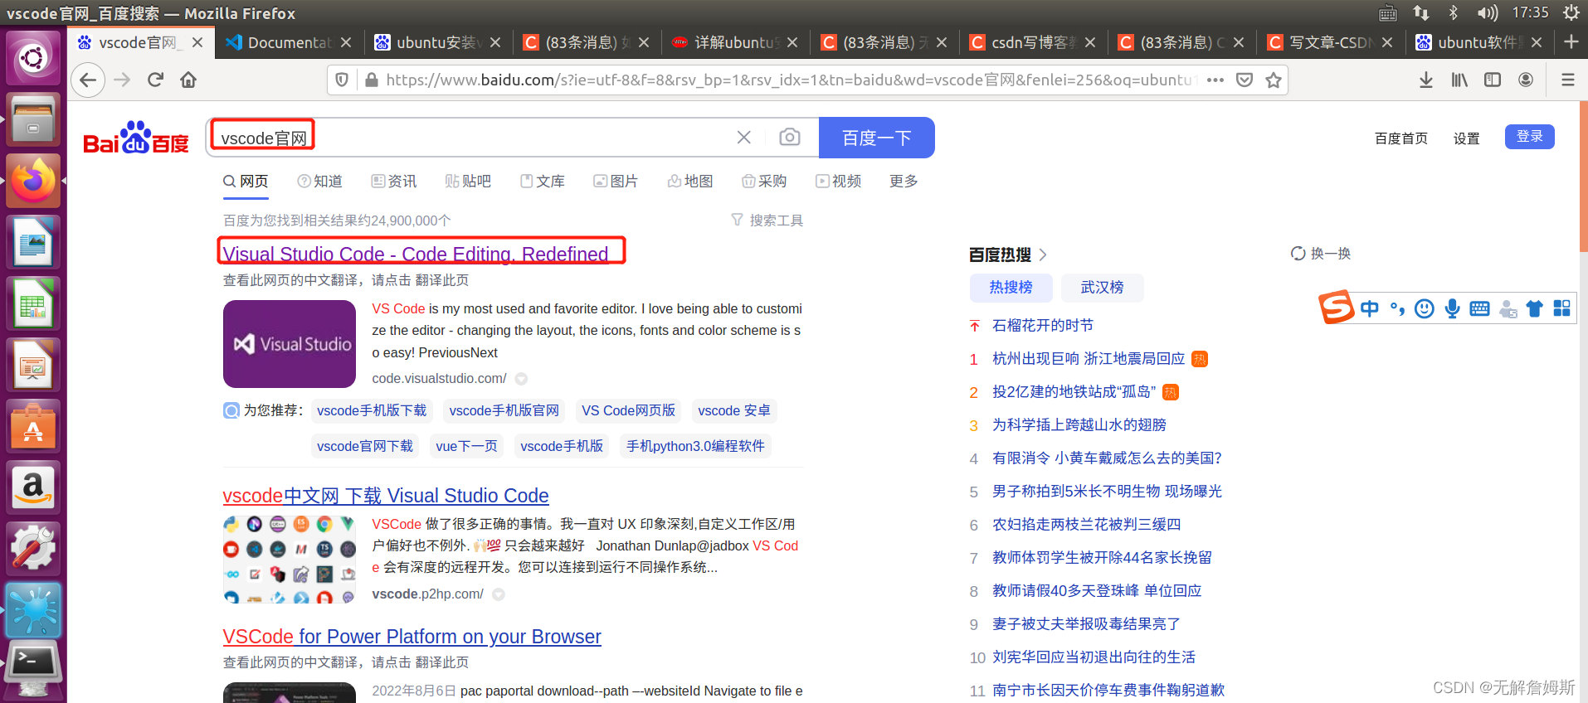Open VSCode for Power Platform result
This screenshot has width=1588, height=703.
(x=412, y=636)
